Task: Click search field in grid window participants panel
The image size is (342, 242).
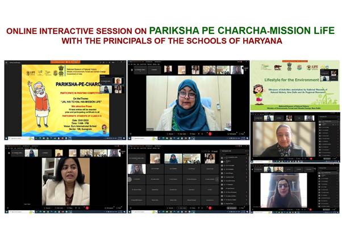Action: point(233,155)
